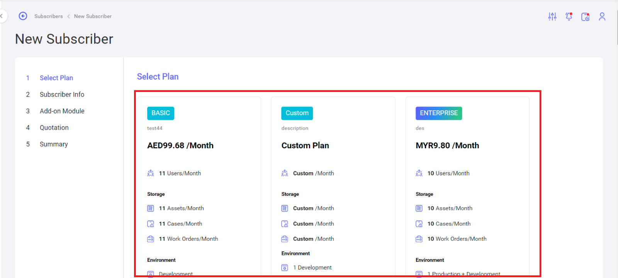The height and width of the screenshot is (278, 618).
Task: Collapse the sidebar with left chevron
Action: pyautogui.click(x=2, y=16)
